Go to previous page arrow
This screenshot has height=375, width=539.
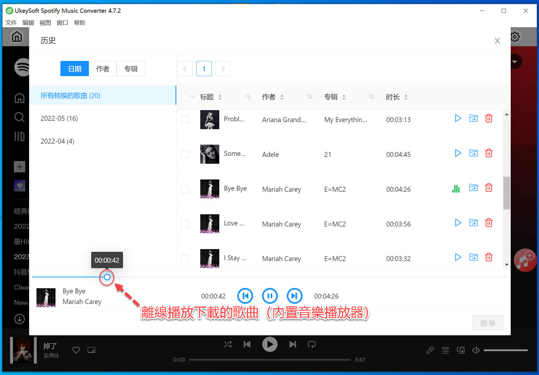(185, 69)
